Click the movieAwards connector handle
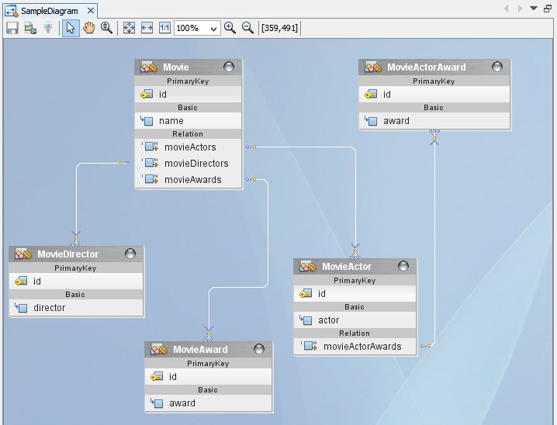 [x=251, y=179]
